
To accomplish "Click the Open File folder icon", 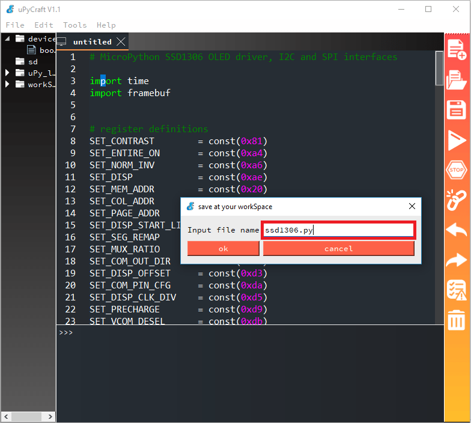I will pos(457,79).
